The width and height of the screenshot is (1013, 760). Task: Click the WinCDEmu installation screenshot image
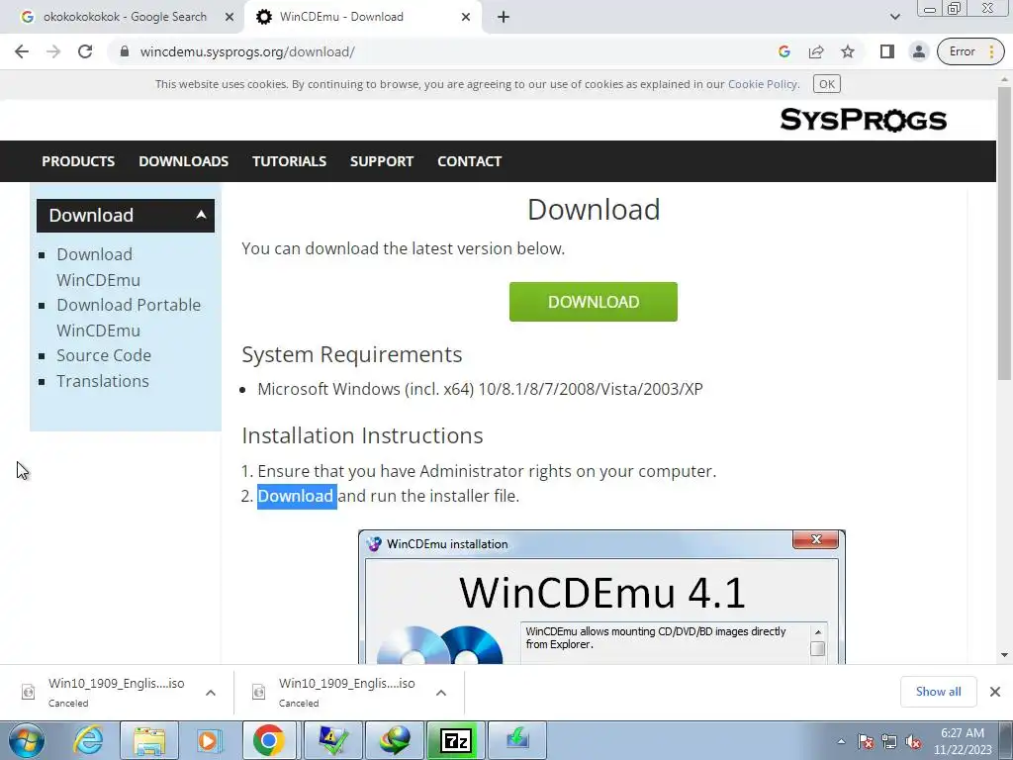click(x=601, y=597)
